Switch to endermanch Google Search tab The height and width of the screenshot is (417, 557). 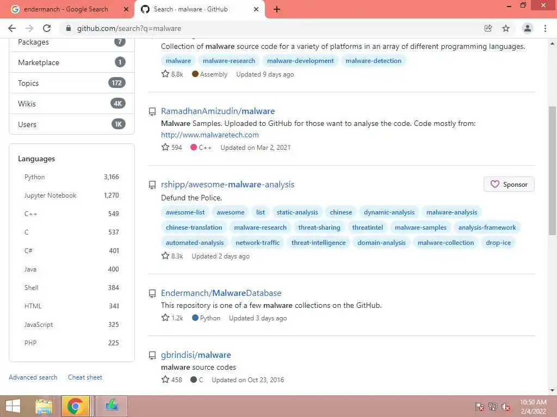[66, 9]
